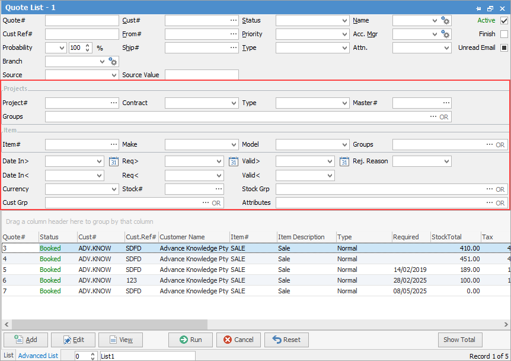Viewport: 511px width, 361px height.
Task: Click calendar icon next to Req> field
Action: [x=234, y=161]
